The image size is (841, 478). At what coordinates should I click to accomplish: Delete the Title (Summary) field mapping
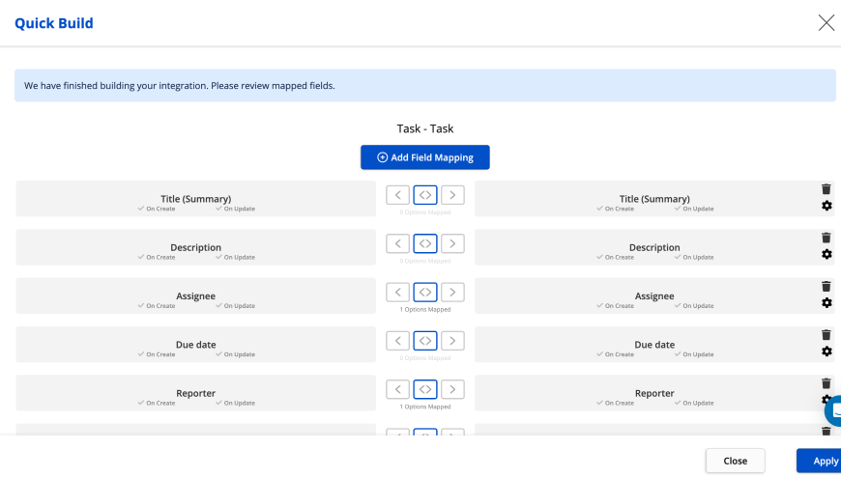826,189
